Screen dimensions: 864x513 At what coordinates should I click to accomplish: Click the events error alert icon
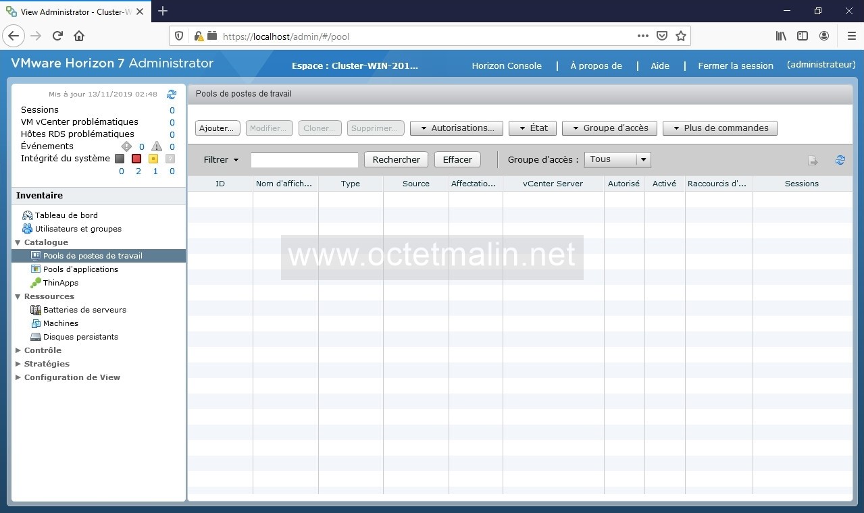(x=126, y=146)
